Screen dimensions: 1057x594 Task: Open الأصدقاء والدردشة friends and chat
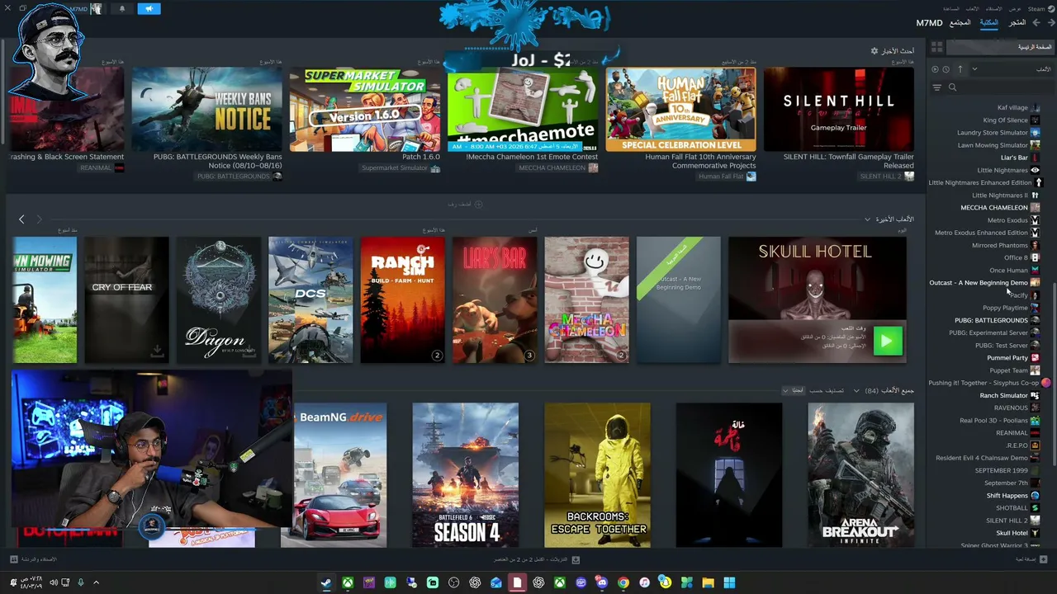(x=34, y=559)
